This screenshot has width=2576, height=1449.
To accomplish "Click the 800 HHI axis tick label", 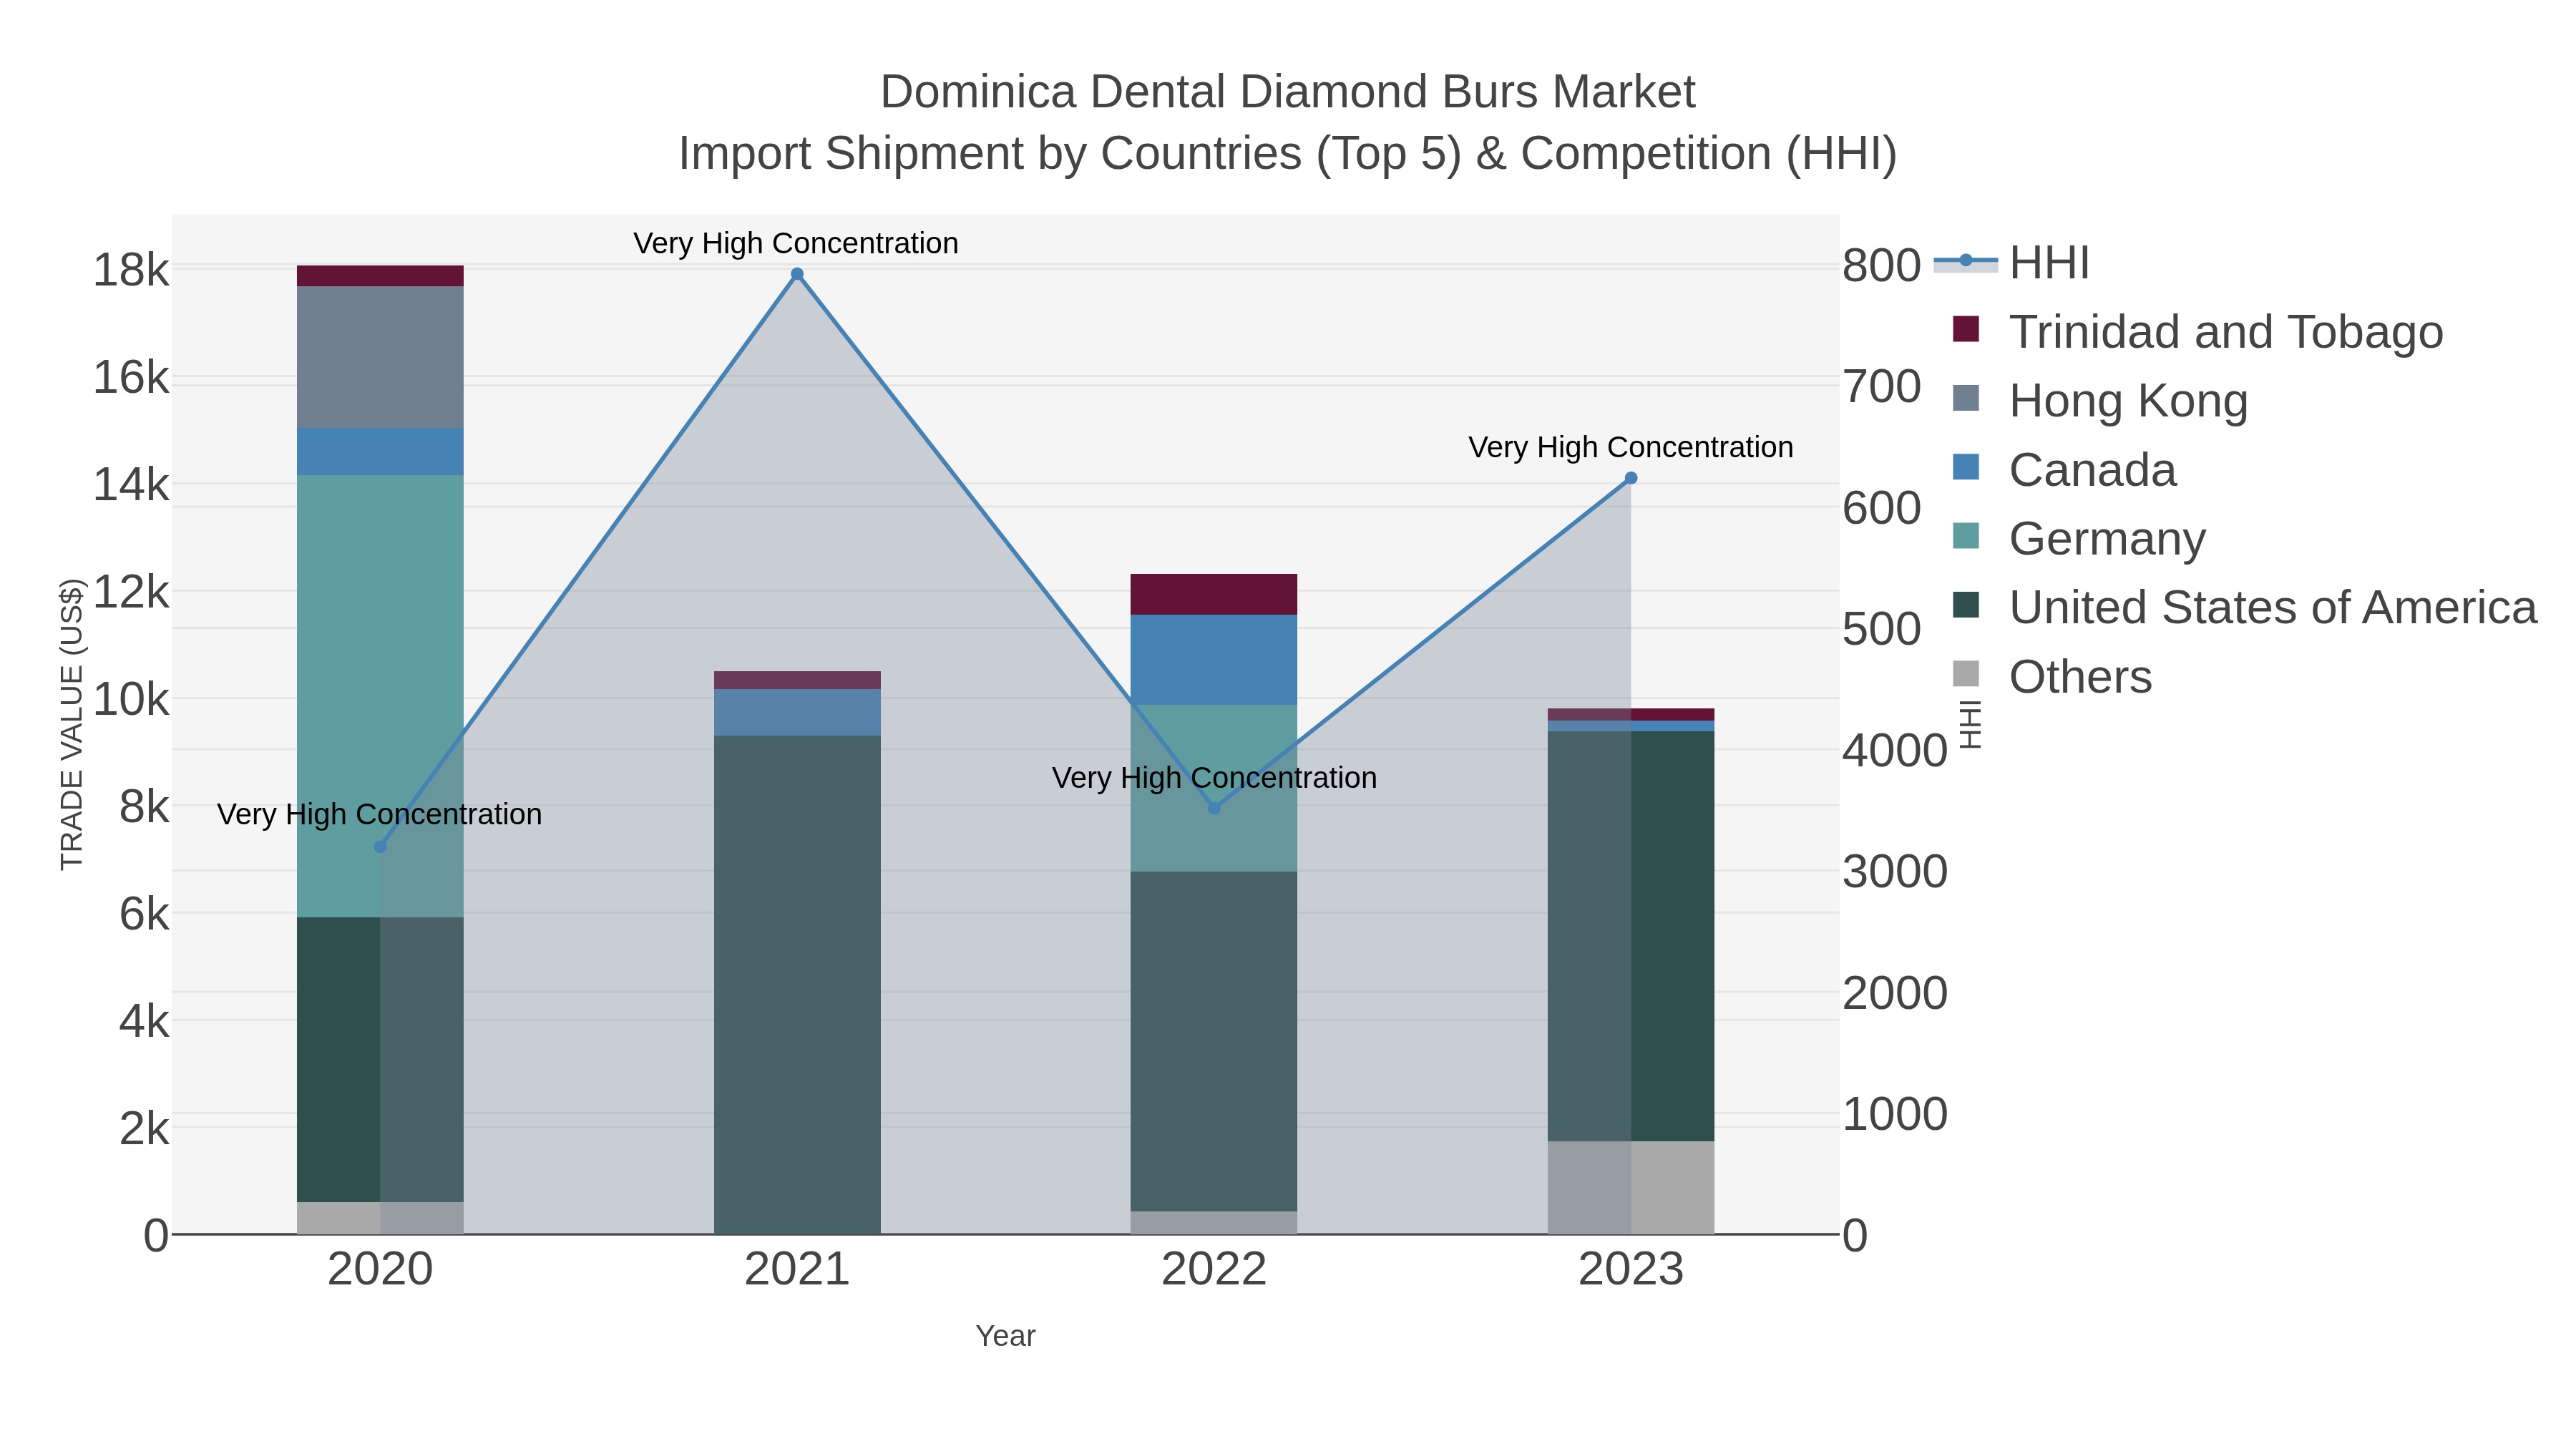I will [x=1882, y=266].
